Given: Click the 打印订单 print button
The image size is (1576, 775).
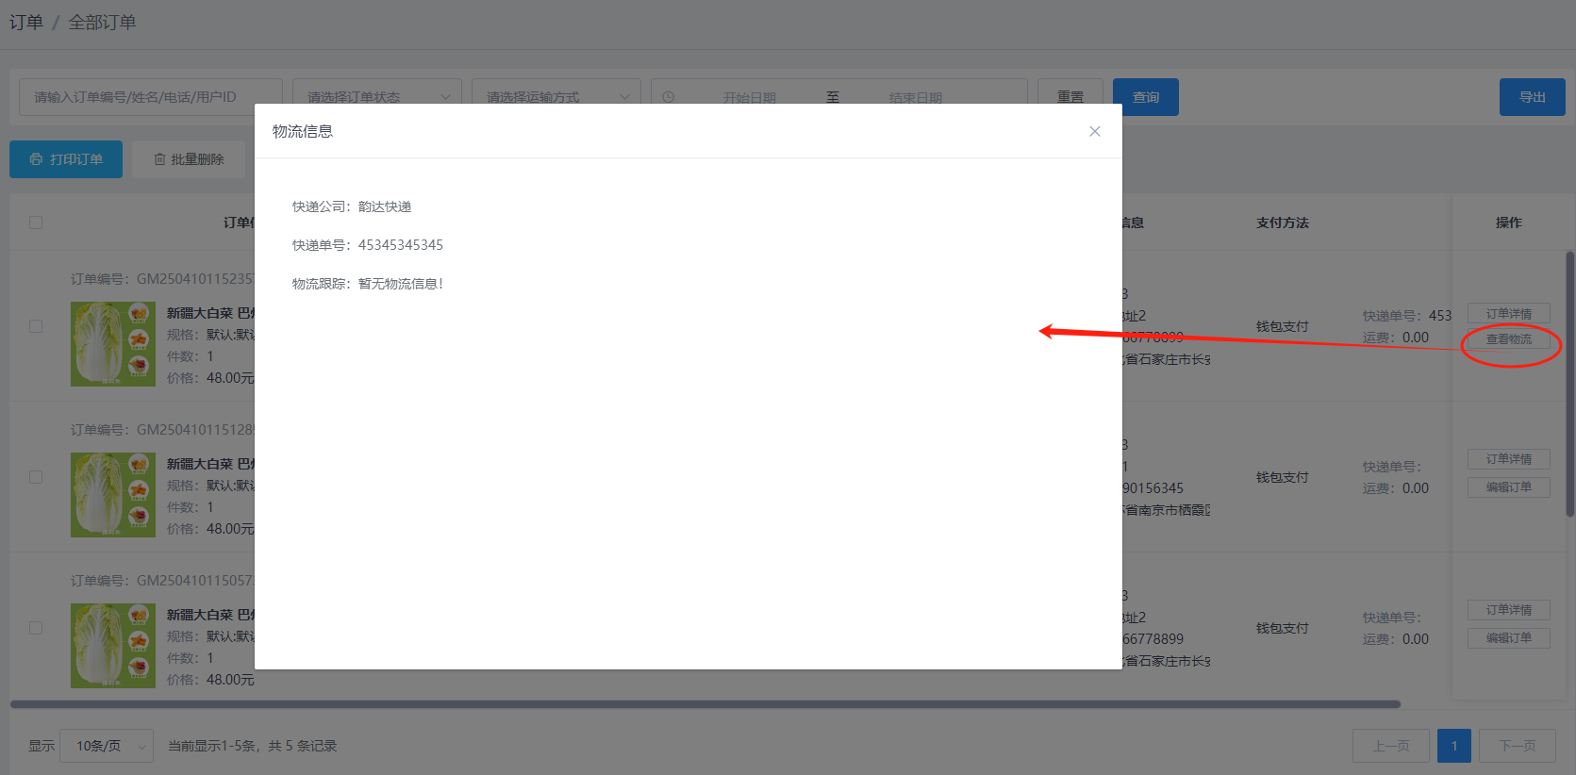Looking at the screenshot, I should point(66,159).
